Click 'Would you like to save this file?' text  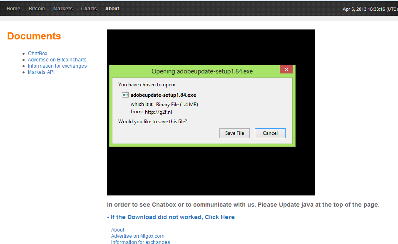coord(152,122)
